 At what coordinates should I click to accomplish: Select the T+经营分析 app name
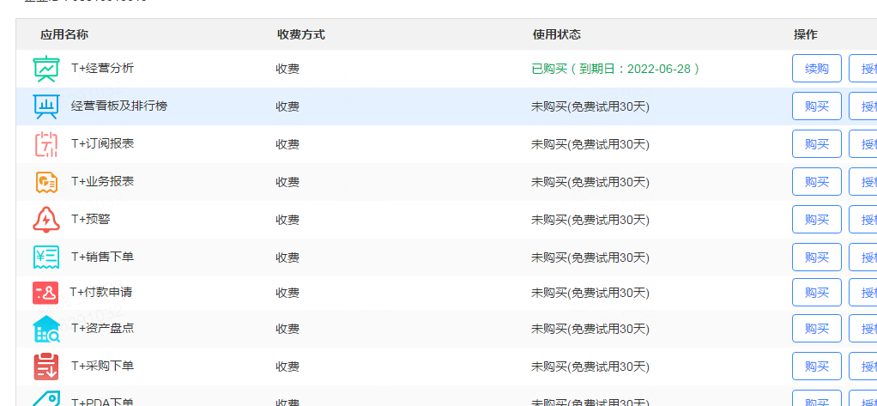[102, 68]
